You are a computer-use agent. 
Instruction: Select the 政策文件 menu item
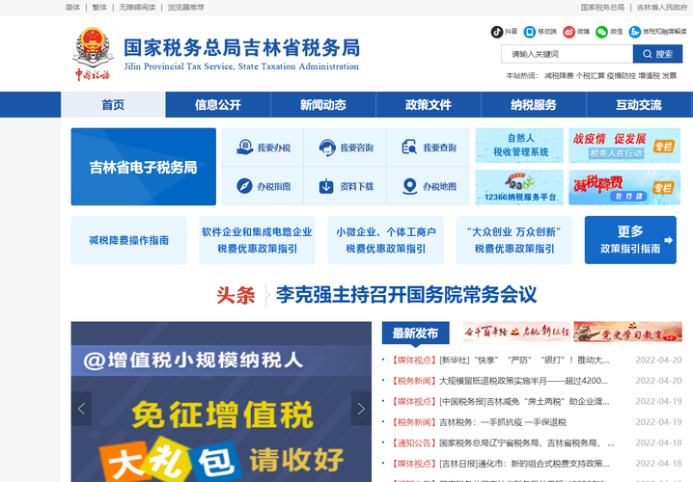tap(429, 105)
